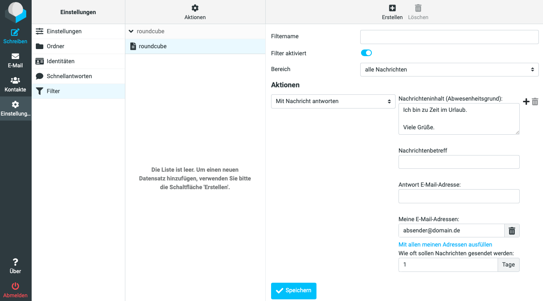Open the Identitäten settings section

click(78, 61)
